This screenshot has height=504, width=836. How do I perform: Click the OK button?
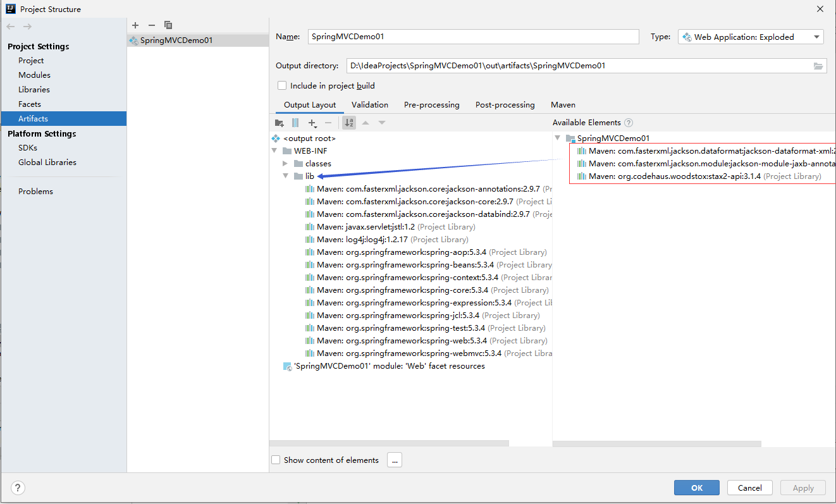(697, 488)
